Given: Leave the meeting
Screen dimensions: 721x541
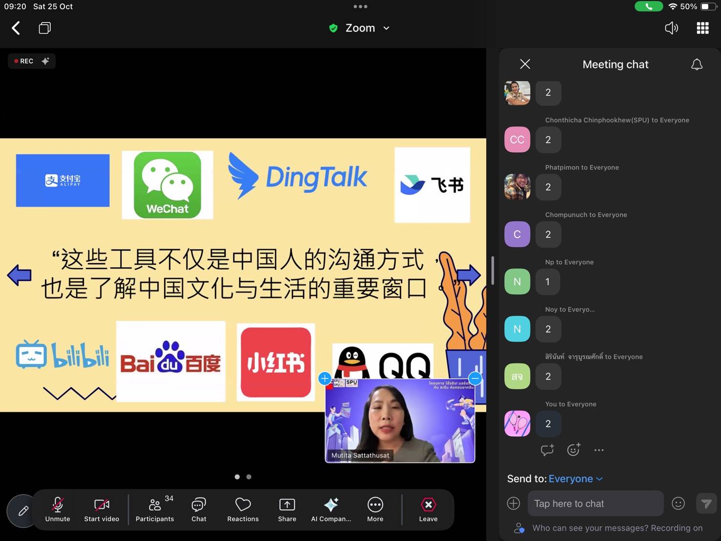Looking at the screenshot, I should coord(428,509).
